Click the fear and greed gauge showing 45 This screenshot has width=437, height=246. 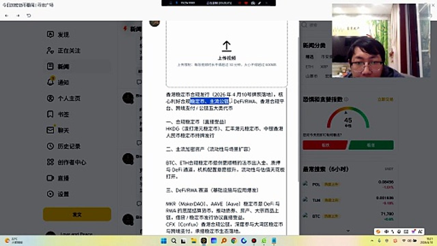348,118
